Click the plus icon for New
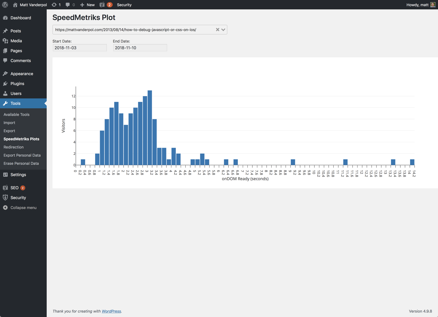The width and height of the screenshot is (438, 317). pyautogui.click(x=82, y=5)
